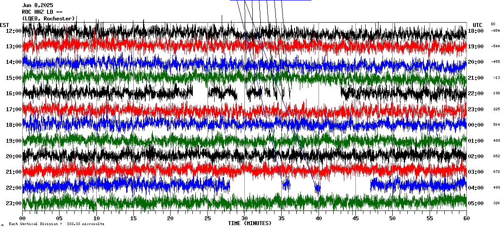The image size is (502, 230).
Task: Click the 00:00 UTC time label
Action: click(476, 125)
